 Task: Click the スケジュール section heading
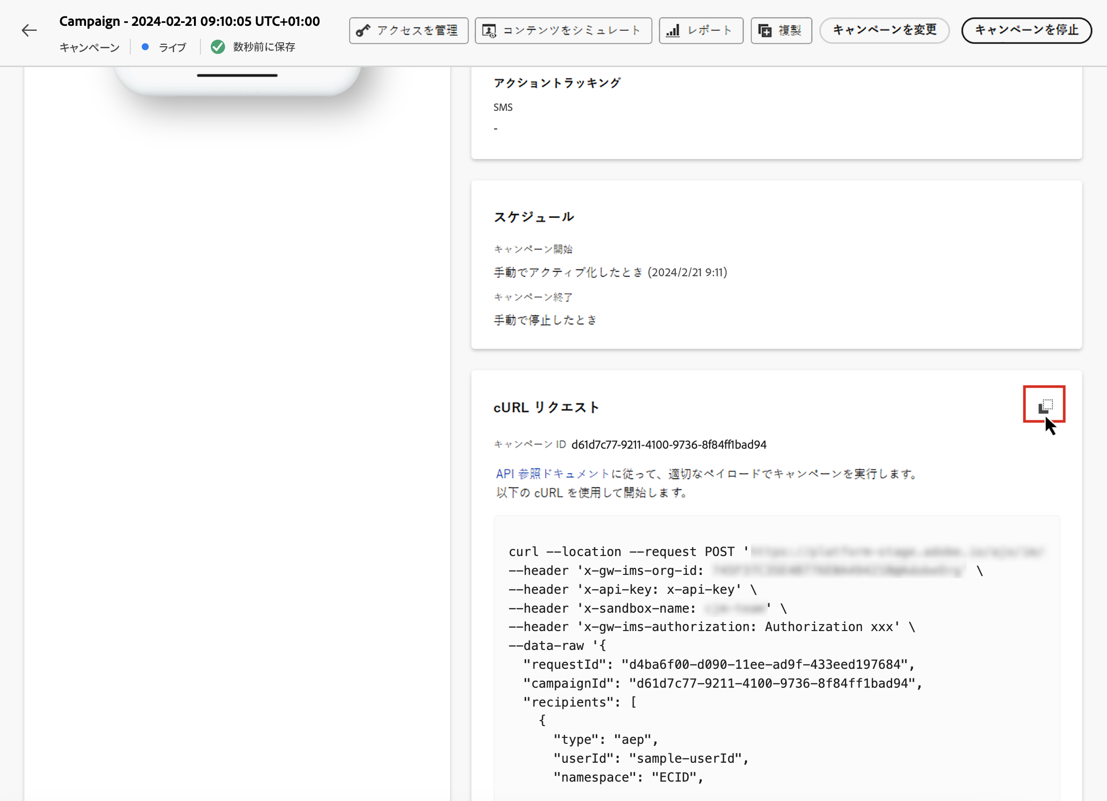click(534, 217)
